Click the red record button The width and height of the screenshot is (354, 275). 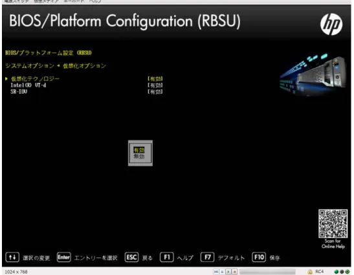[235, 272]
